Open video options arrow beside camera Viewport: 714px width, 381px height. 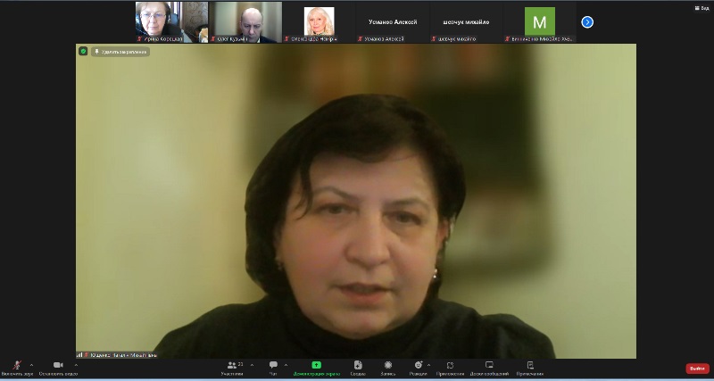76,365
